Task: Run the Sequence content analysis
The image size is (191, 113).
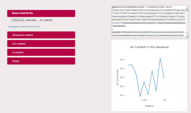Action: [x=41, y=35]
